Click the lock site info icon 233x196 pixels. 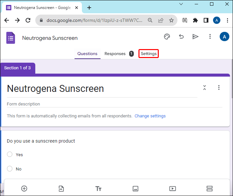(41, 20)
